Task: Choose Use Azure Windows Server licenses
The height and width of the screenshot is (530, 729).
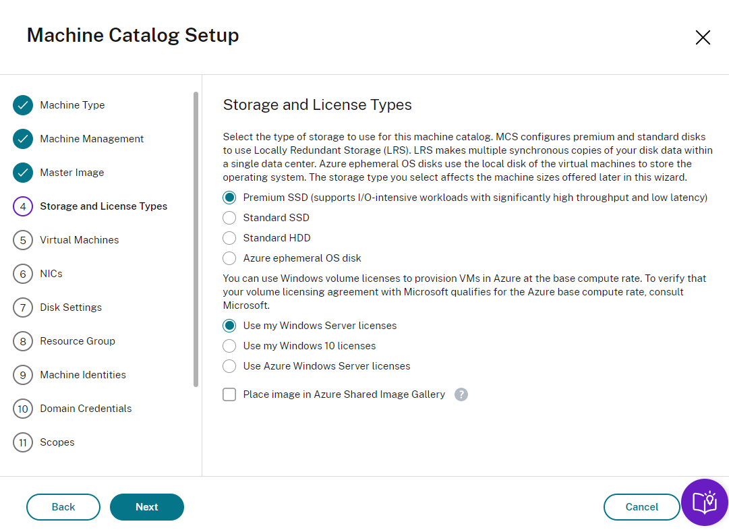Action: click(x=230, y=366)
